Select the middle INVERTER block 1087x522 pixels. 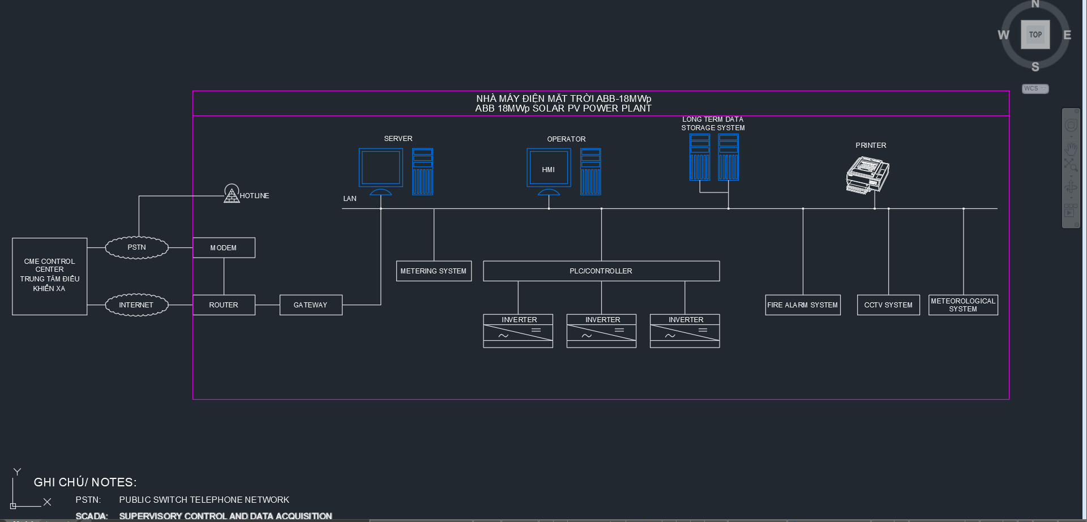pyautogui.click(x=601, y=331)
